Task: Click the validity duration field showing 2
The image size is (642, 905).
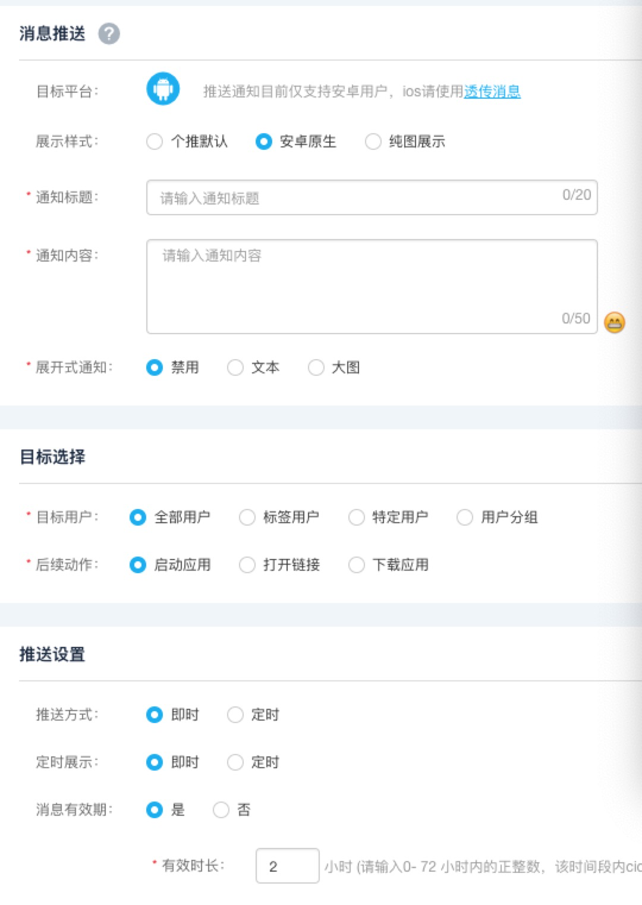Action: coord(287,866)
